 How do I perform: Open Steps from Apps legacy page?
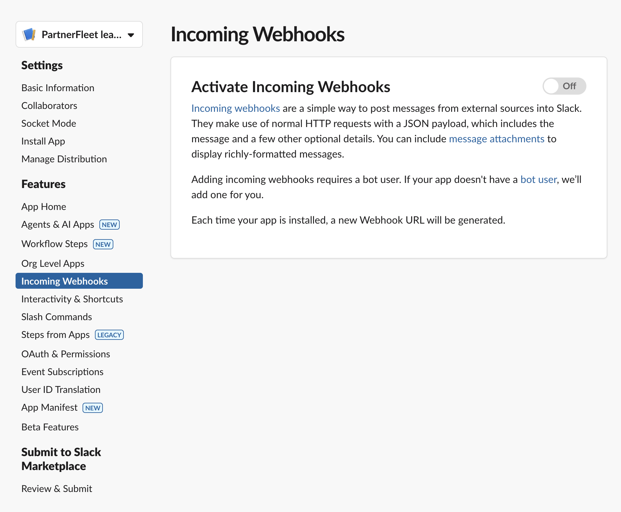[56, 334]
